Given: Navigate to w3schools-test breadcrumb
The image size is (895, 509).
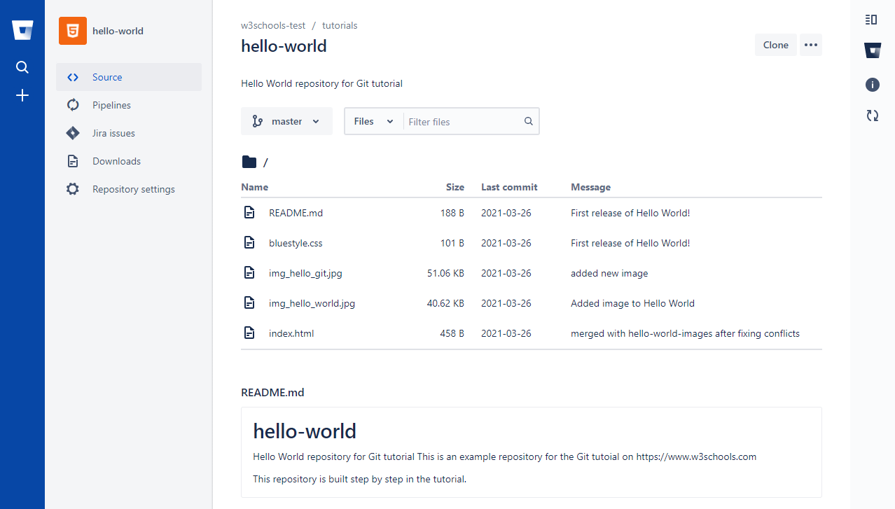Looking at the screenshot, I should (x=273, y=25).
